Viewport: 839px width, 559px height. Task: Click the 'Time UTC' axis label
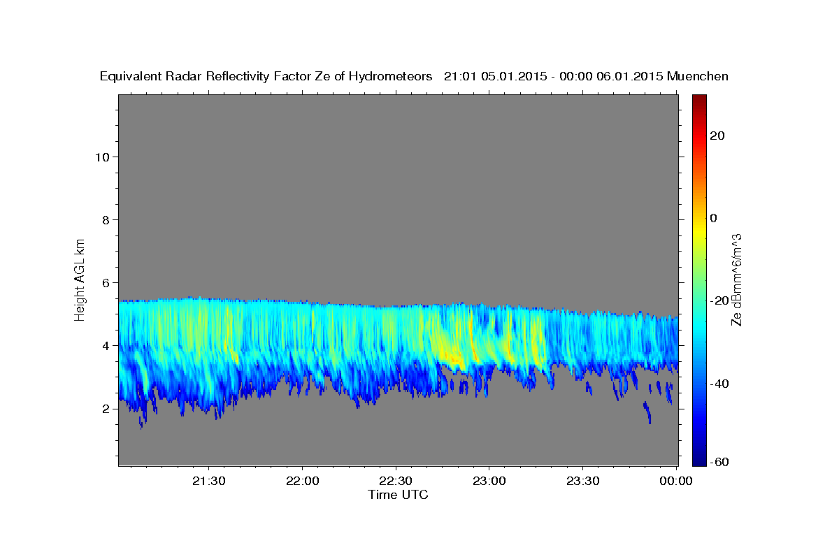tap(398, 495)
